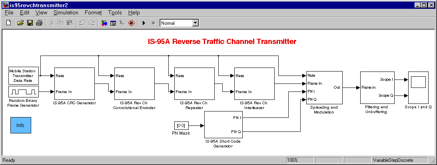This screenshot has height=165, width=437.
Task: Toggle the Model Browser icon
Action: 113,23
